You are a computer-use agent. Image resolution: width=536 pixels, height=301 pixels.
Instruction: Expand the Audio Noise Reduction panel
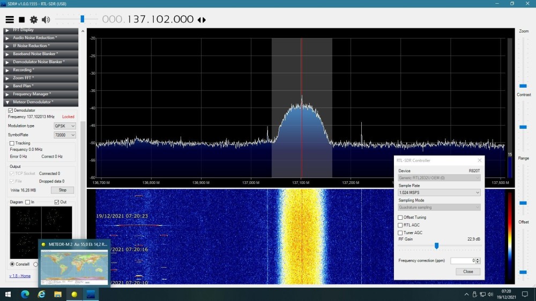[41, 38]
